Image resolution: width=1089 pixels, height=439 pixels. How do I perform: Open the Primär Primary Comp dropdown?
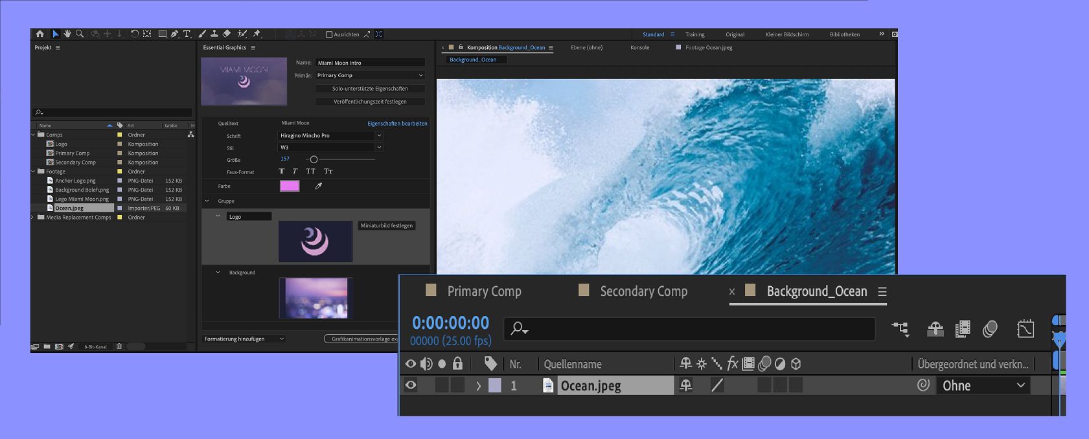(x=370, y=75)
